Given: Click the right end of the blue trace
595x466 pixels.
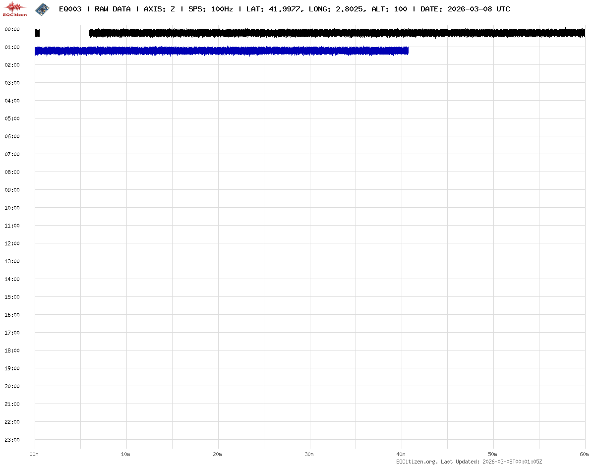Looking at the screenshot, I should pos(406,51).
